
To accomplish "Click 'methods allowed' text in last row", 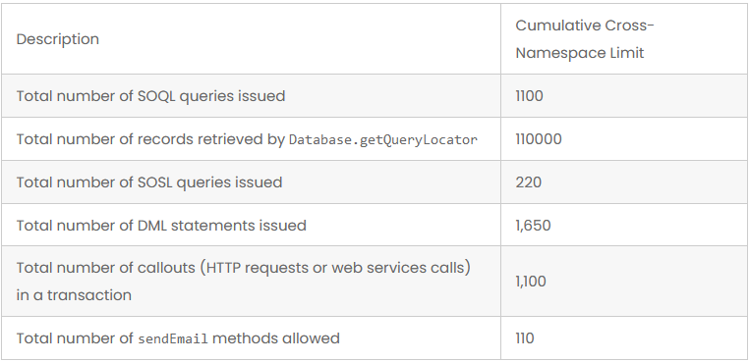I will click(276, 338).
